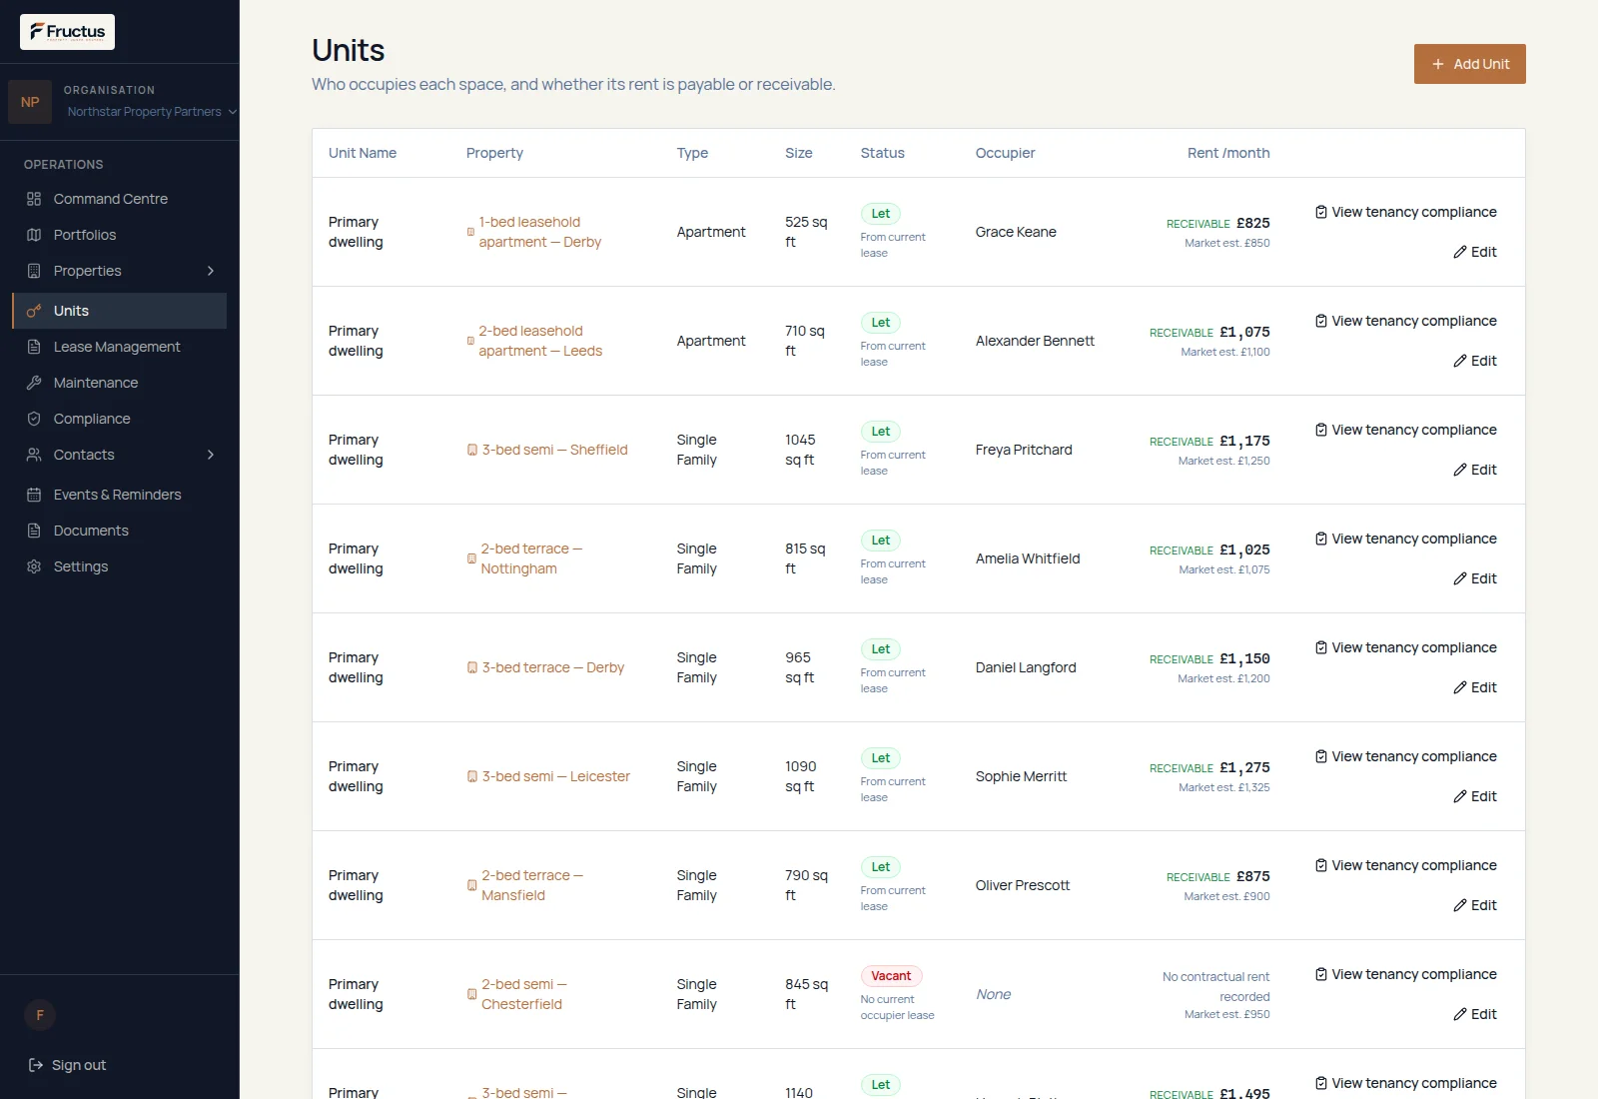This screenshot has width=1598, height=1099.
Task: View tenancy compliance for the vacant Chesterfield unit
Action: 1405,974
